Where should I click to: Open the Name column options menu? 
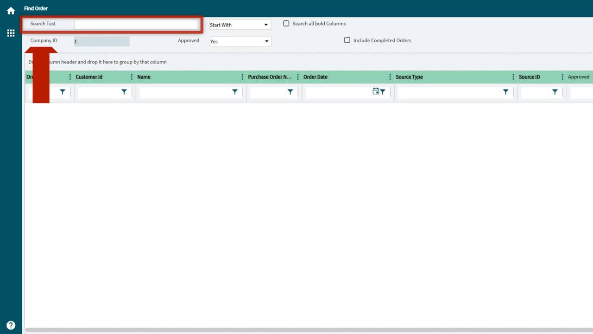coord(242,77)
